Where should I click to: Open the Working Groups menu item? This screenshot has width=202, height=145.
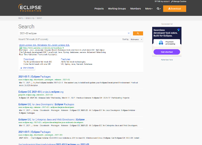click(117, 9)
